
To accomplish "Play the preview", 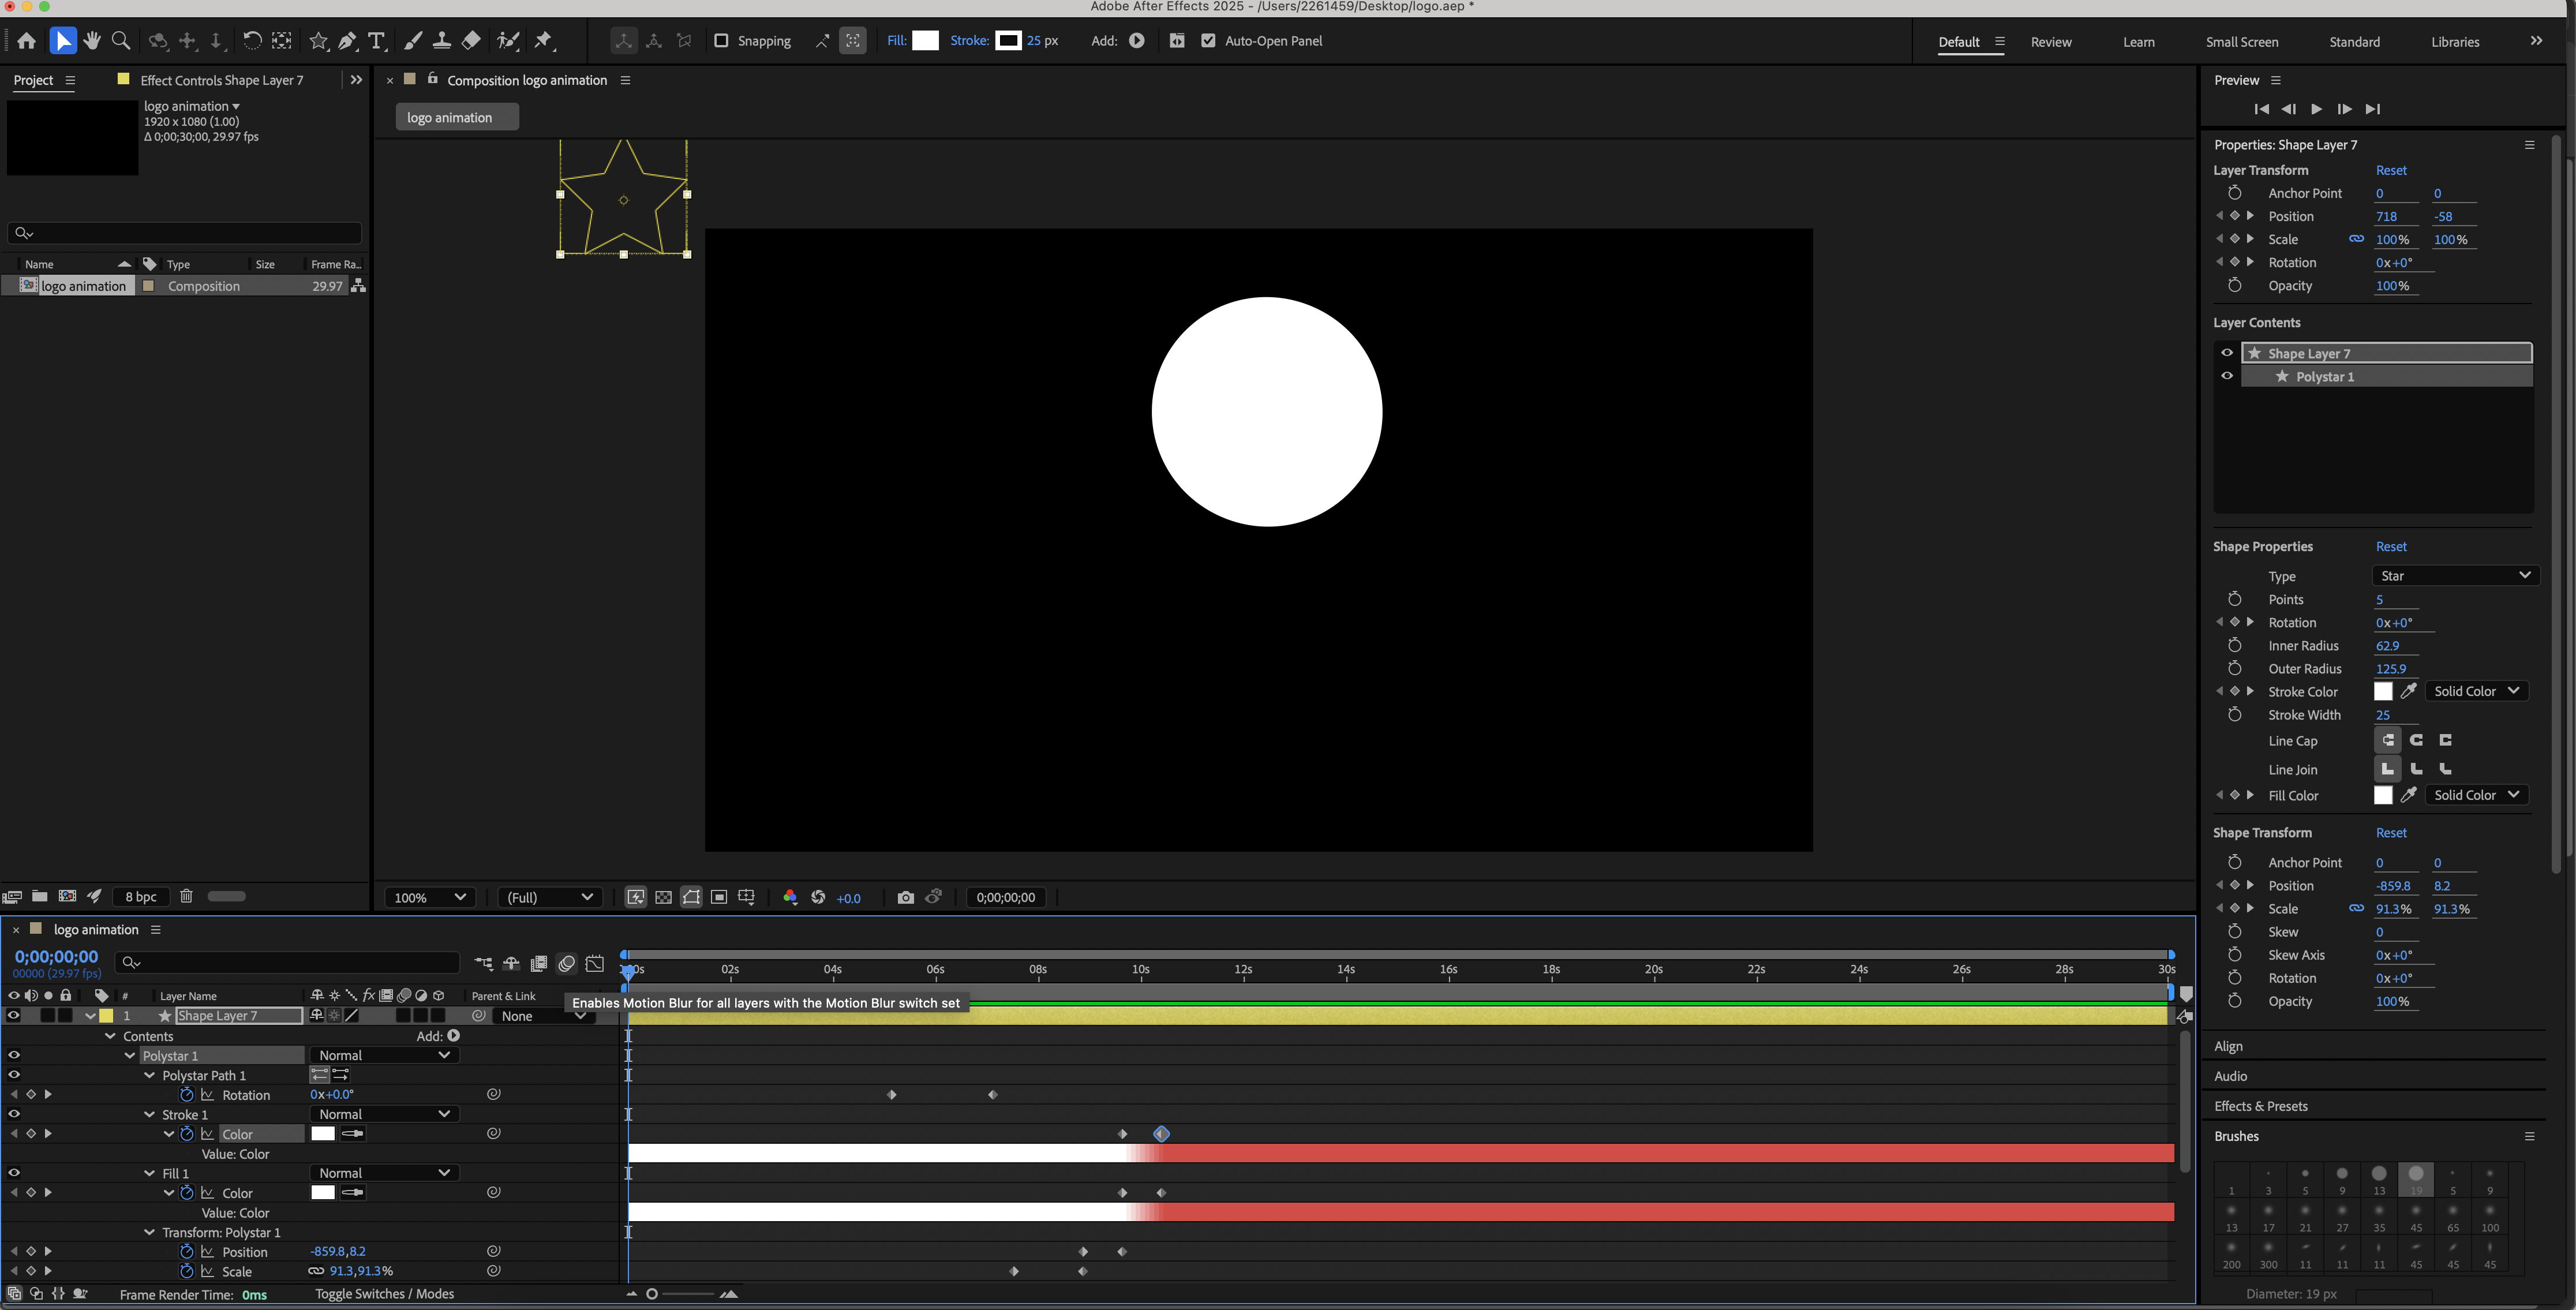I will point(2316,109).
